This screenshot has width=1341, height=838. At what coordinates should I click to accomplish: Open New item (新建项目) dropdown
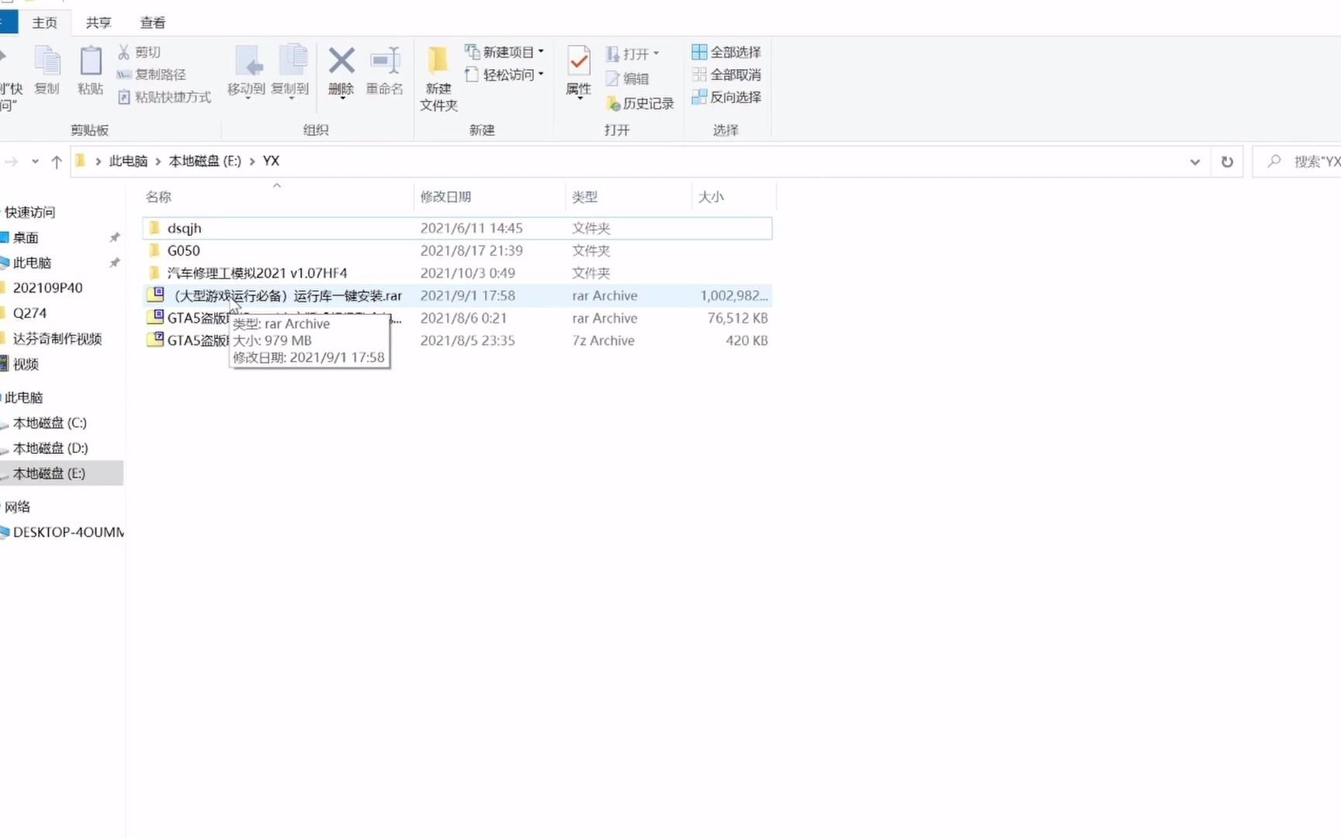(505, 52)
